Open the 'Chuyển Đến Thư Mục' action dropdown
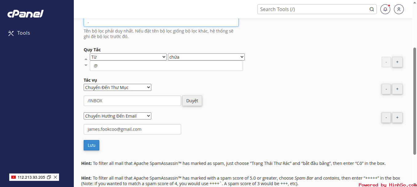This screenshot has width=417, height=187. (x=117, y=88)
